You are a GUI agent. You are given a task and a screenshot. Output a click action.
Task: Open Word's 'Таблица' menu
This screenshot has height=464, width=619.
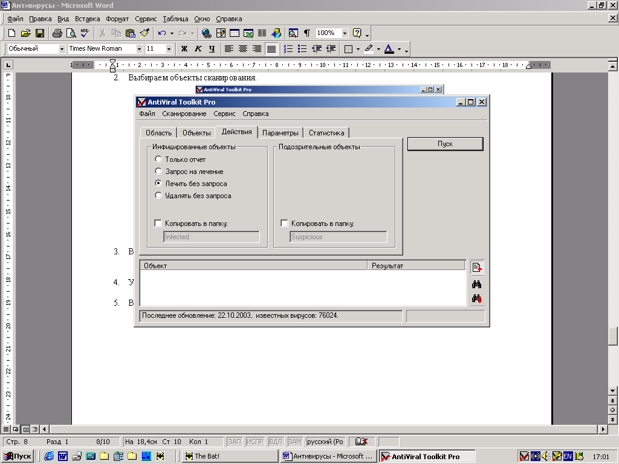click(175, 19)
